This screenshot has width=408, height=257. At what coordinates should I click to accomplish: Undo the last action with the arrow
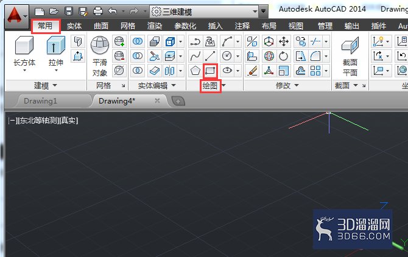113,11
